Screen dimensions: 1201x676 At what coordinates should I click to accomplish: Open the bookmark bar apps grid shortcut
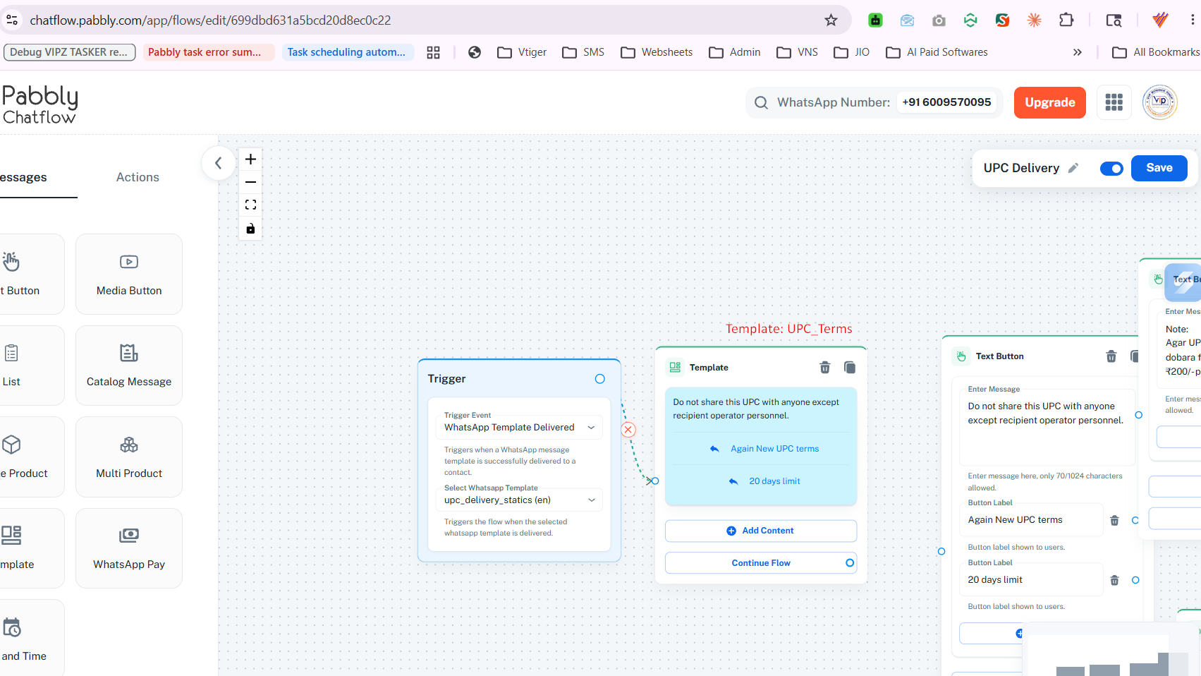tap(434, 52)
